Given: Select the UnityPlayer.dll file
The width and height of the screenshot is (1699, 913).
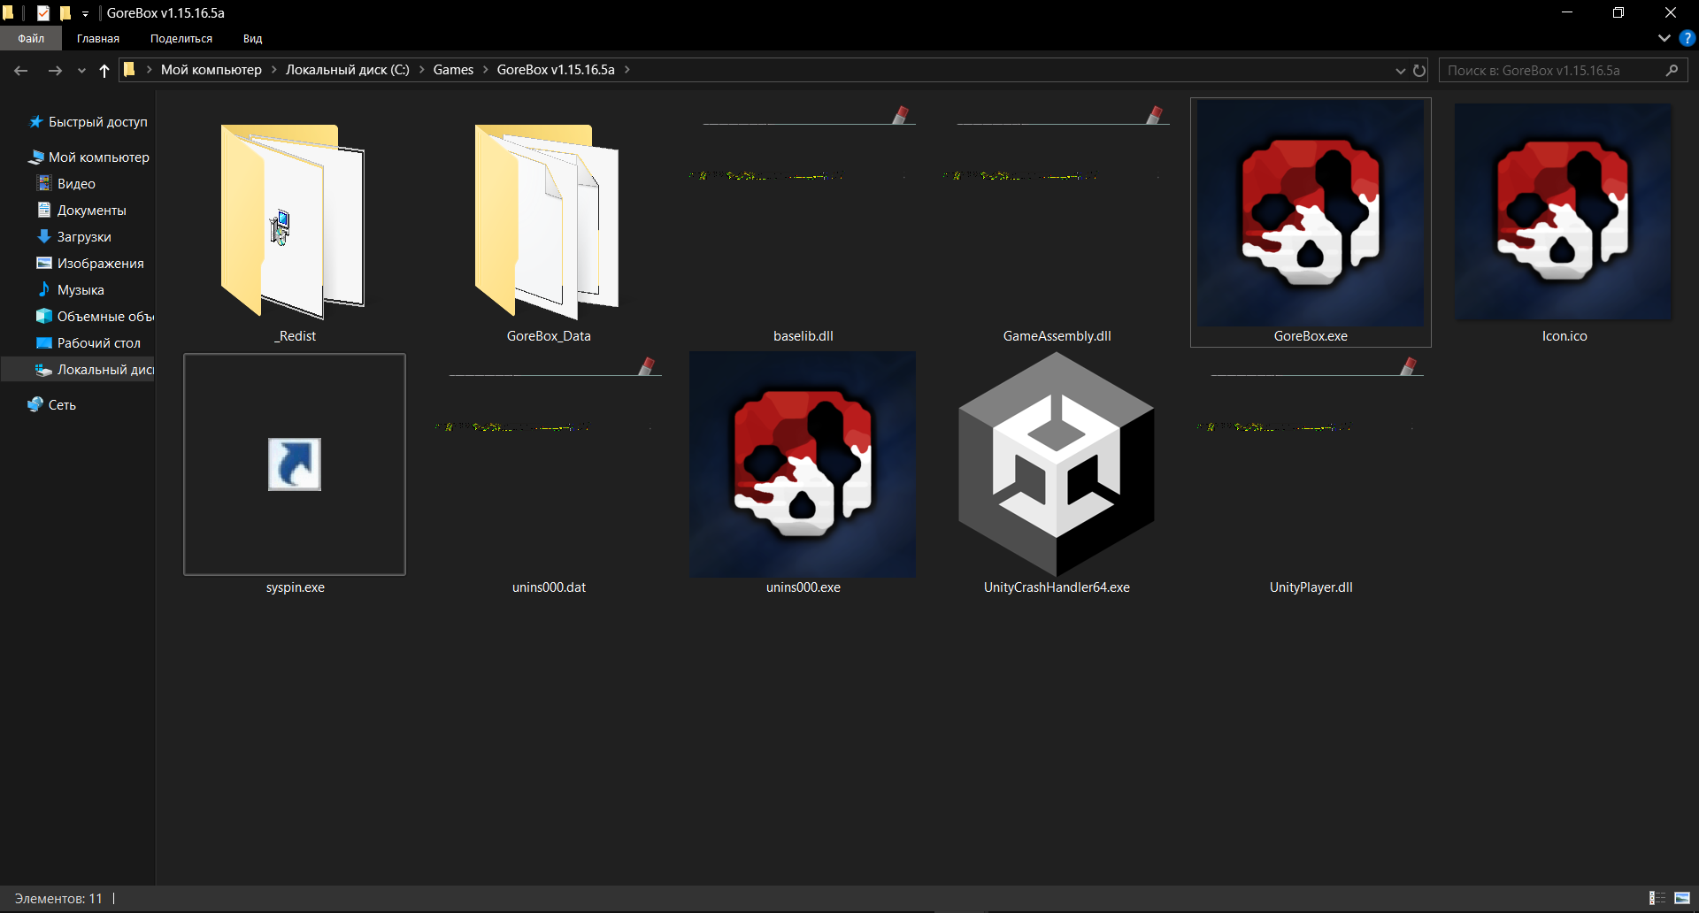Looking at the screenshot, I should (1311, 474).
